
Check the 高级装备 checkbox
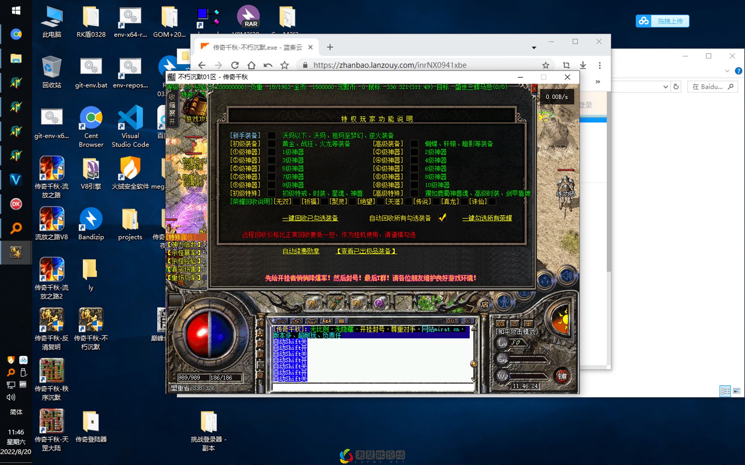click(414, 144)
